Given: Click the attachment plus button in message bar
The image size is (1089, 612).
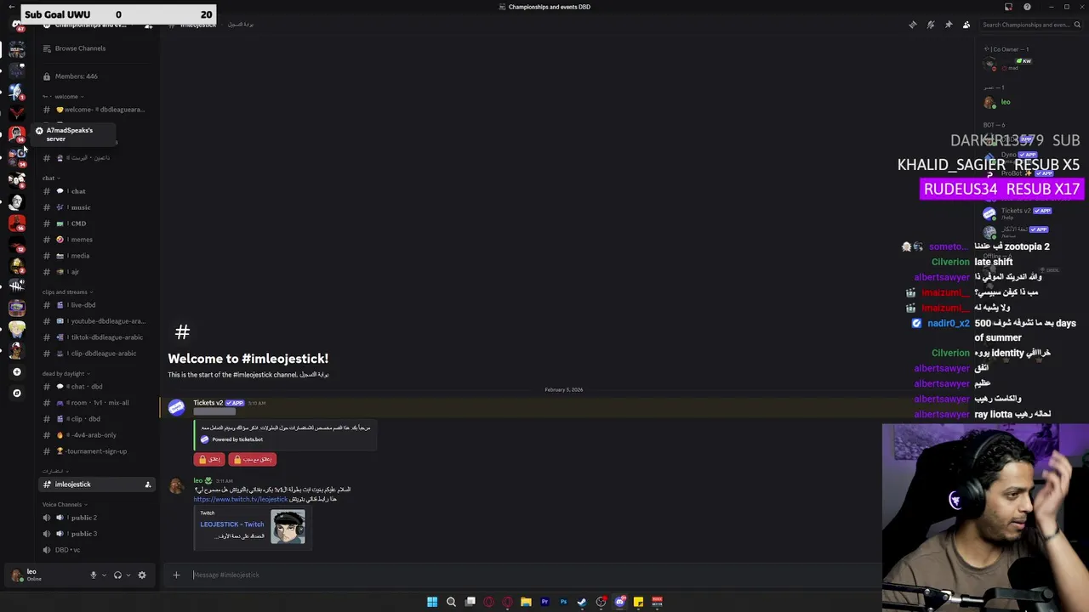Looking at the screenshot, I should pyautogui.click(x=176, y=575).
